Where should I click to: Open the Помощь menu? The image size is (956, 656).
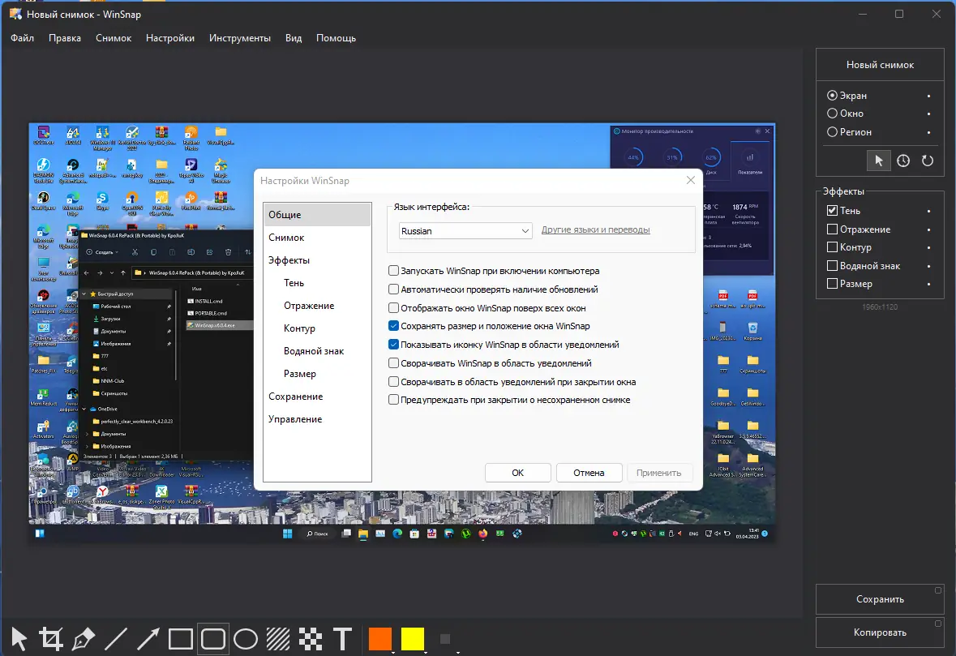click(x=336, y=38)
